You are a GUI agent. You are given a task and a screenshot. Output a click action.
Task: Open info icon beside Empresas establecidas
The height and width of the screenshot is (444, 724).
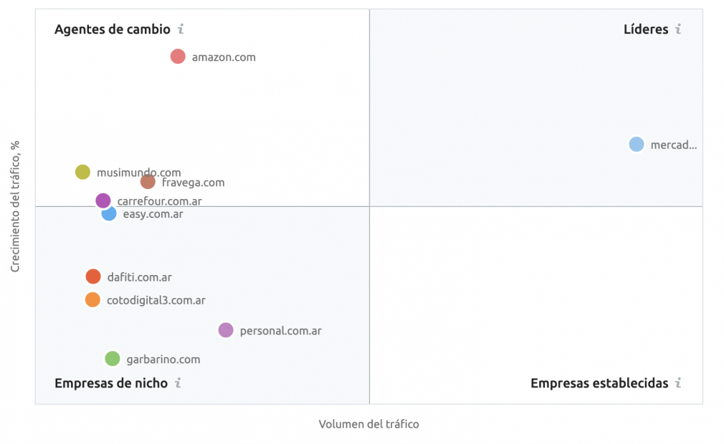tap(678, 382)
